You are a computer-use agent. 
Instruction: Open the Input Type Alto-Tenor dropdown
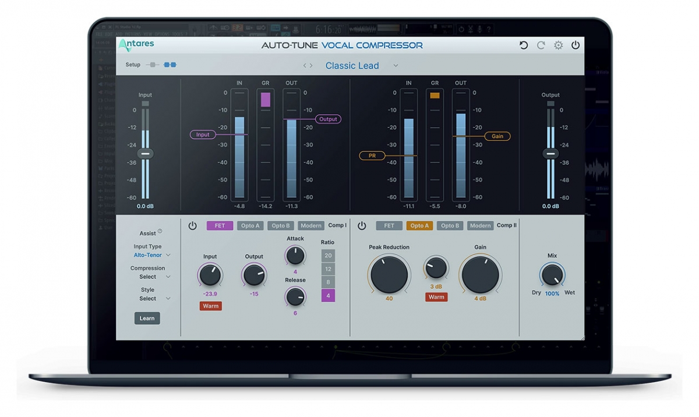coord(152,255)
